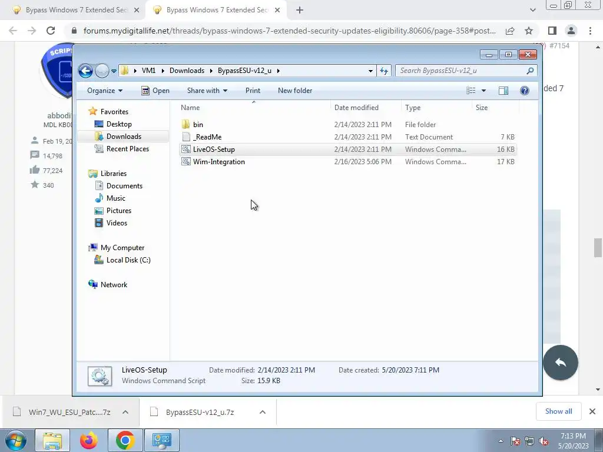The width and height of the screenshot is (603, 452).
Task: Click Print on the Explorer toolbar
Action: (253, 91)
